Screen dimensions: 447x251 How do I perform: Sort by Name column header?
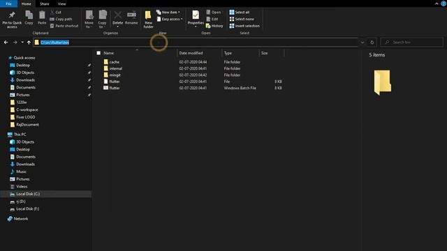pyautogui.click(x=108, y=53)
